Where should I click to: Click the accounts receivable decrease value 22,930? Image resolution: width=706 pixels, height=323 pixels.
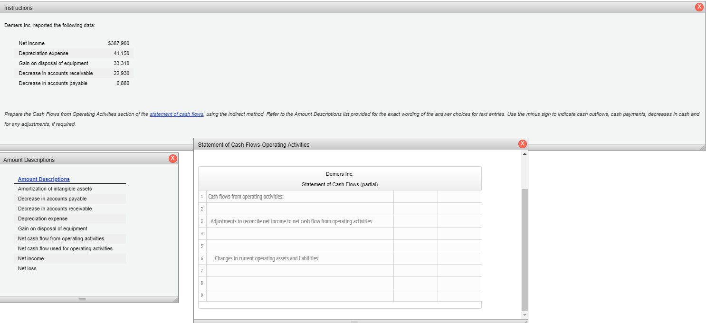point(121,73)
